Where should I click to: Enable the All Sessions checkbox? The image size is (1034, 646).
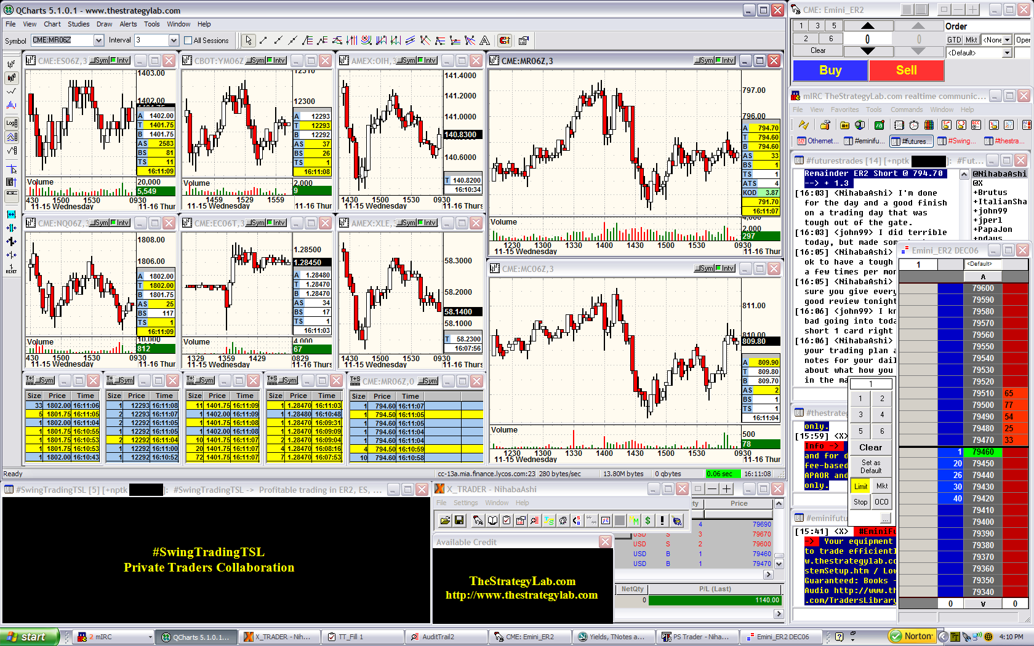[x=188, y=41]
